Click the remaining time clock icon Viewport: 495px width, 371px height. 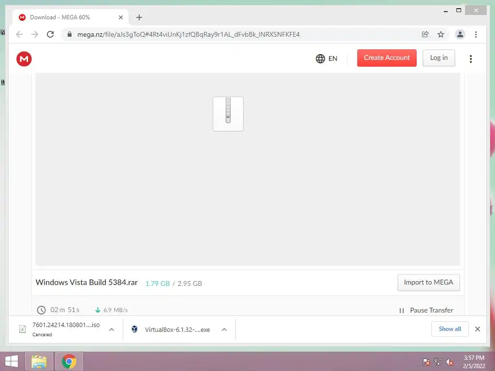click(42, 310)
